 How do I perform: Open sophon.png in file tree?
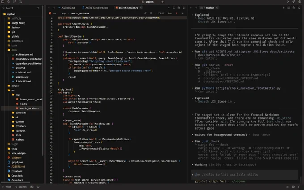point(20,77)
